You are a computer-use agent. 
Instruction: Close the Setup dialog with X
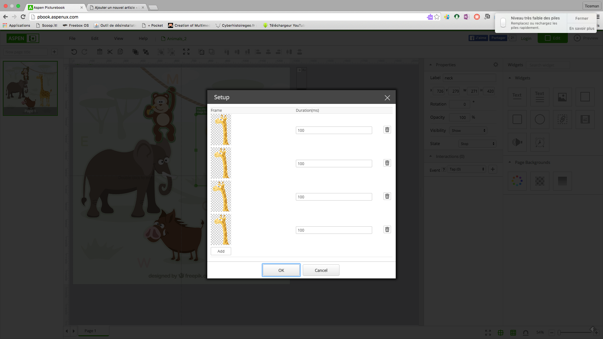click(x=387, y=98)
